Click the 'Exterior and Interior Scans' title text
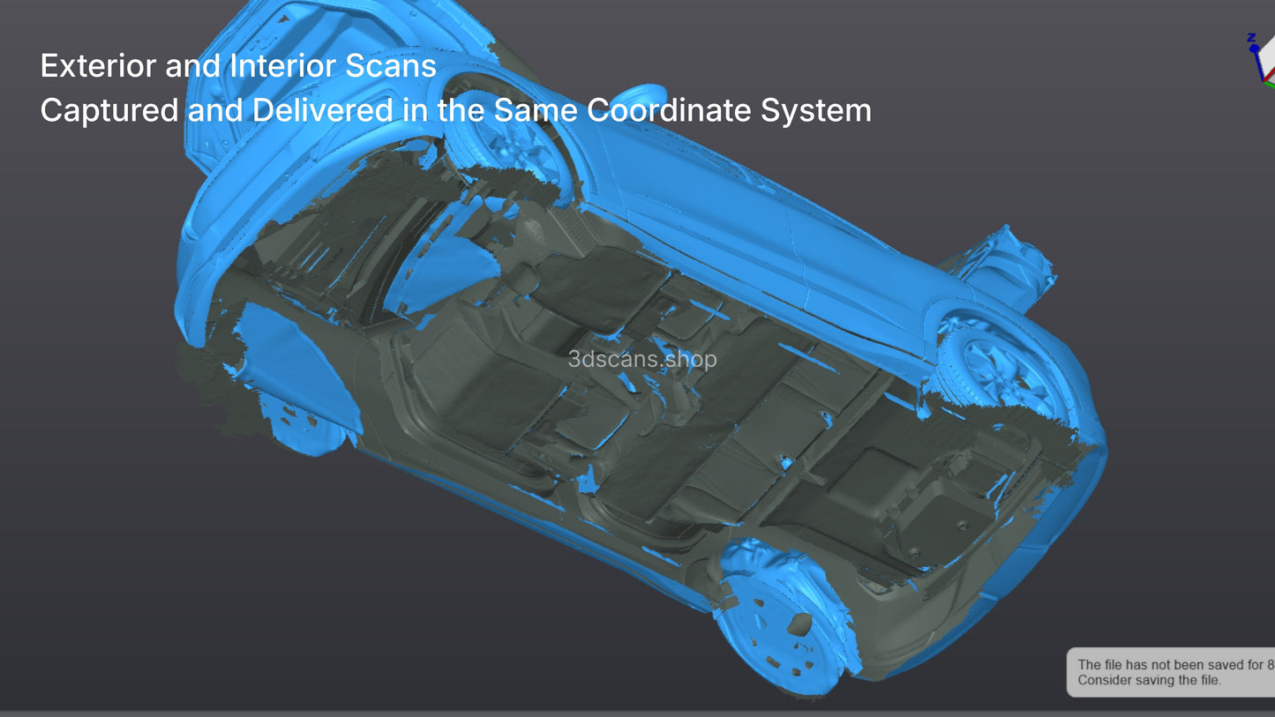 [x=238, y=65]
